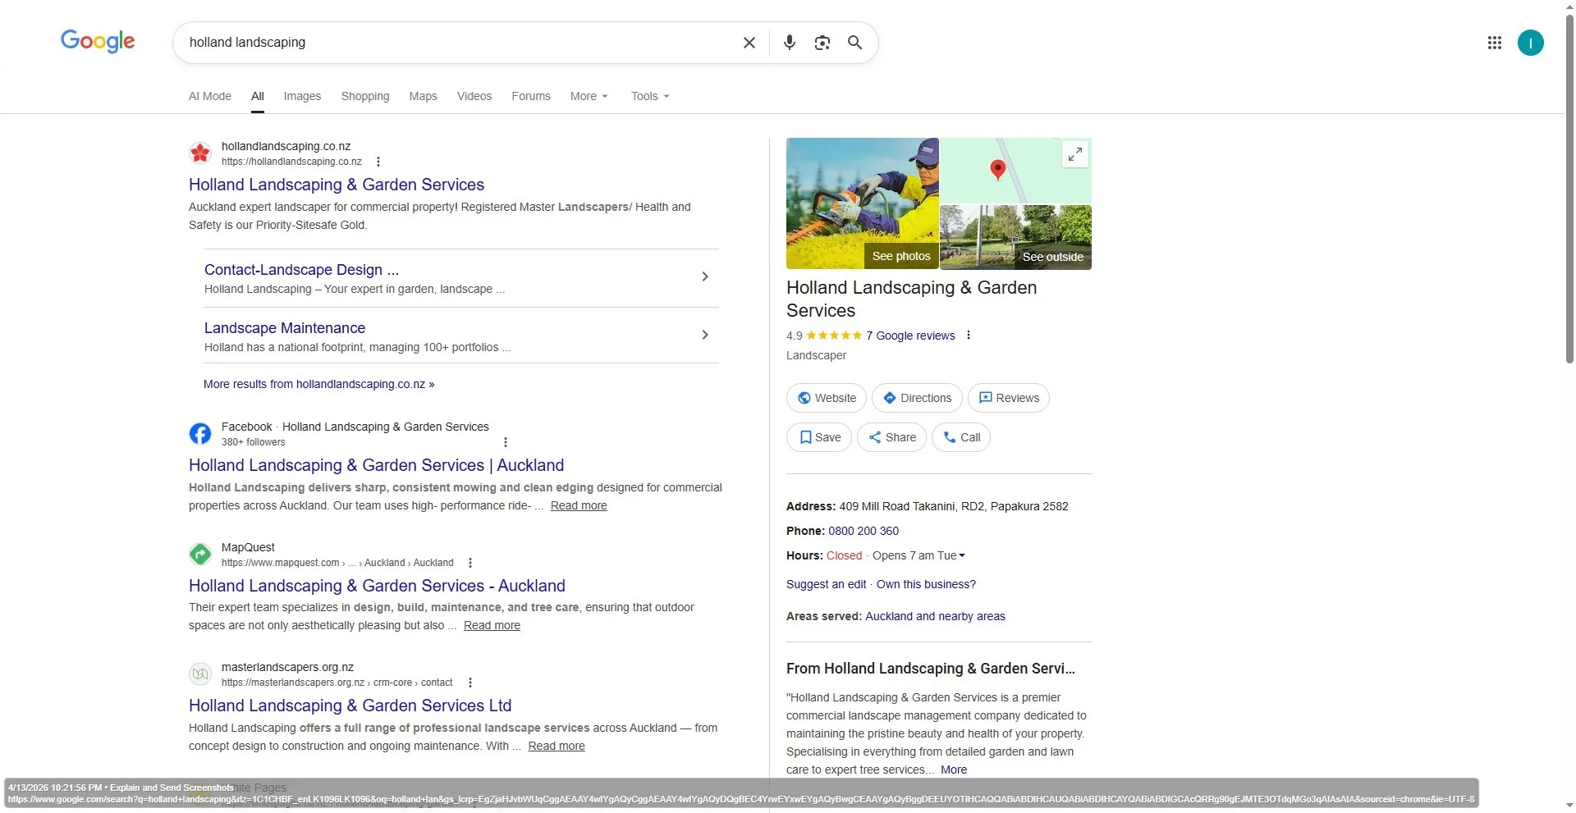This screenshot has width=1576, height=813.
Task: Click the Share button
Action: tap(891, 437)
